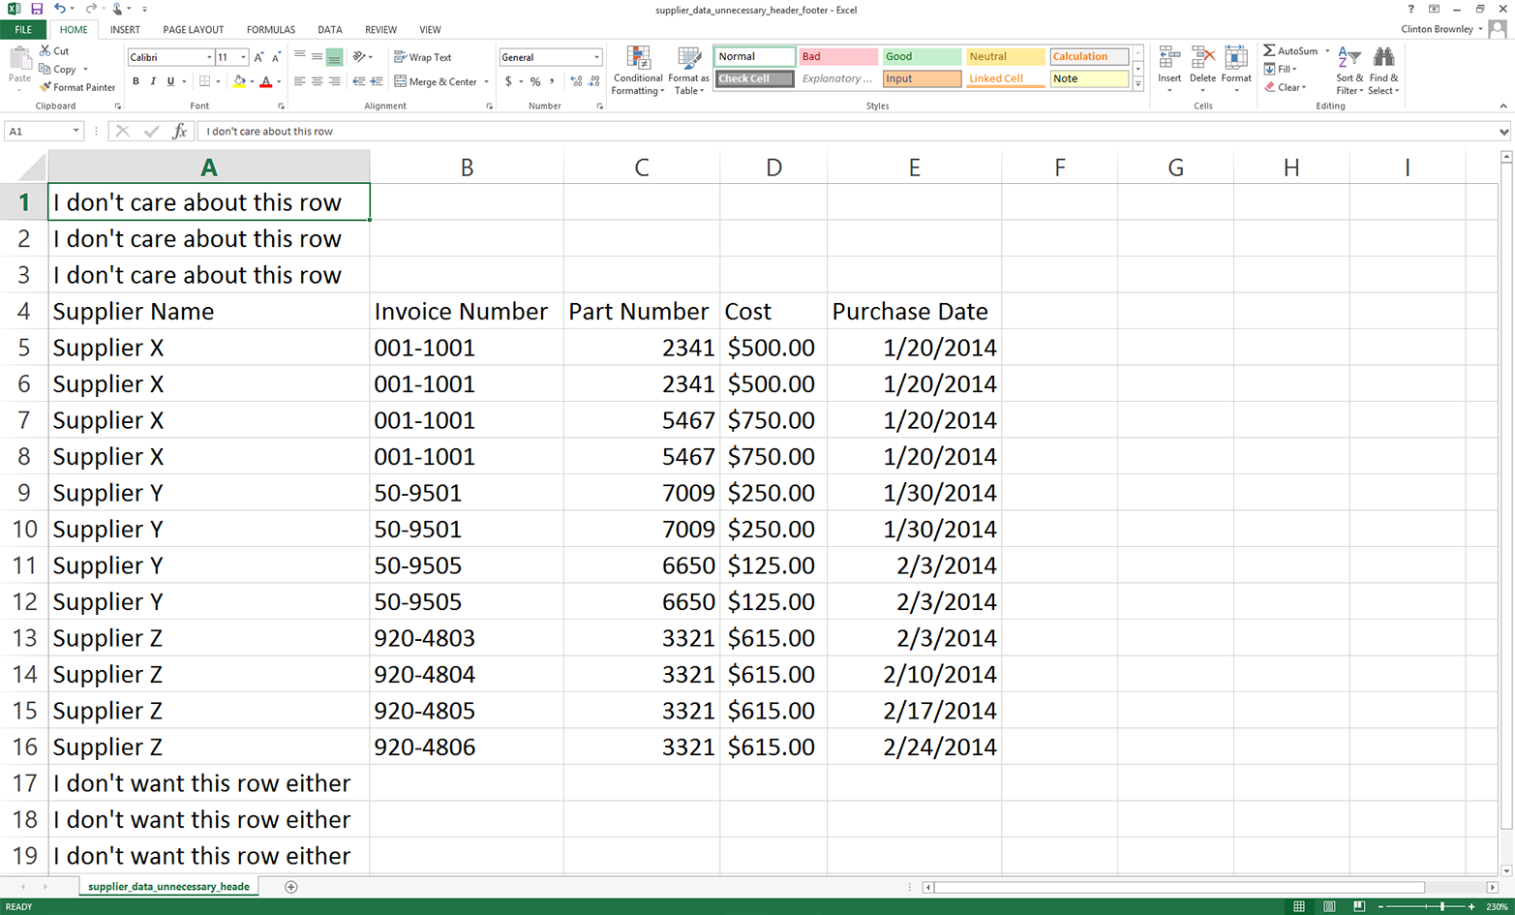
Task: Click the AutoSum button
Action: pyautogui.click(x=1290, y=50)
